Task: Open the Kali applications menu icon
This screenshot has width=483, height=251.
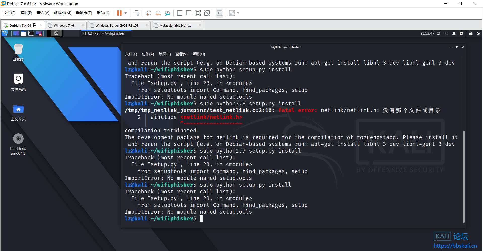Action: click(5, 33)
